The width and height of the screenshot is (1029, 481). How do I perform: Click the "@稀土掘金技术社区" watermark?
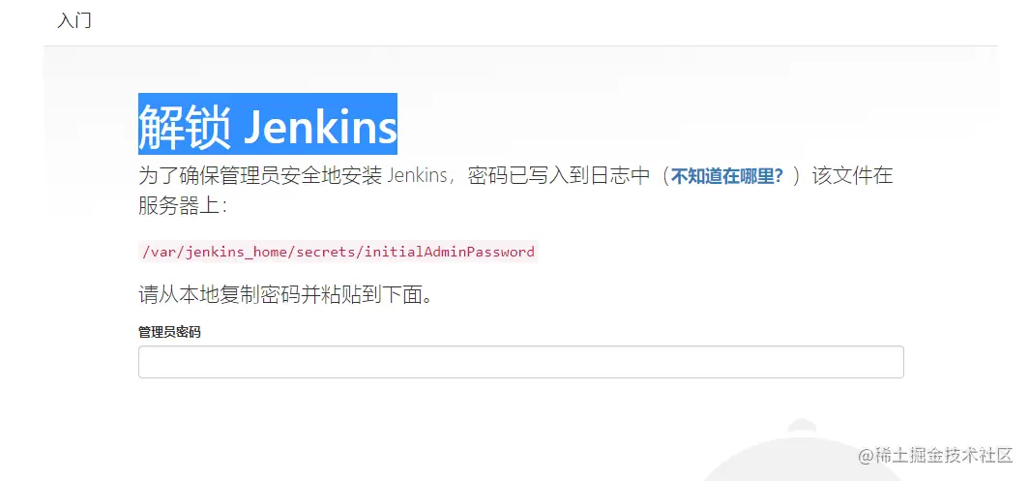[x=936, y=456]
